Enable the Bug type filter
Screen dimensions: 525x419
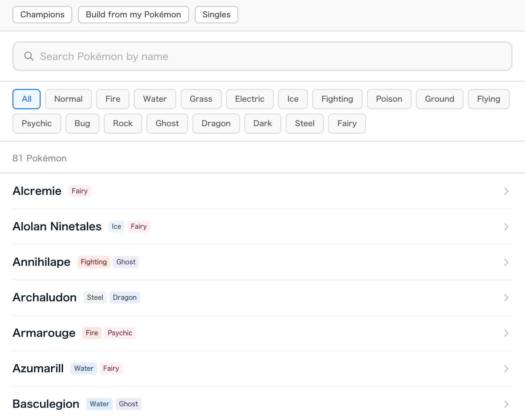[x=82, y=123]
